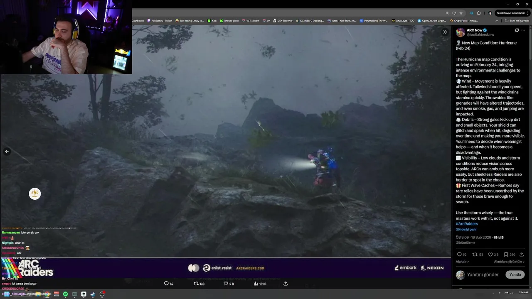
Task: Expand the bookmarks overflow chevron
Action: pos(496,21)
